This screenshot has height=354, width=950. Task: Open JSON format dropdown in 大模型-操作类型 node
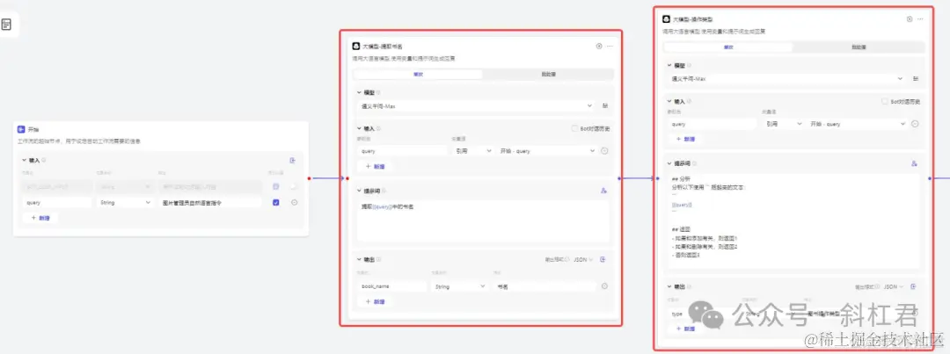pyautogui.click(x=893, y=286)
